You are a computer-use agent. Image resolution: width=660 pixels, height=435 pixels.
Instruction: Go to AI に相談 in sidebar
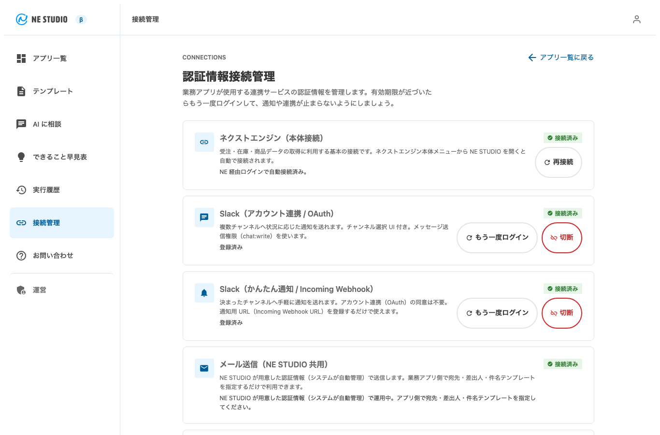(x=62, y=124)
